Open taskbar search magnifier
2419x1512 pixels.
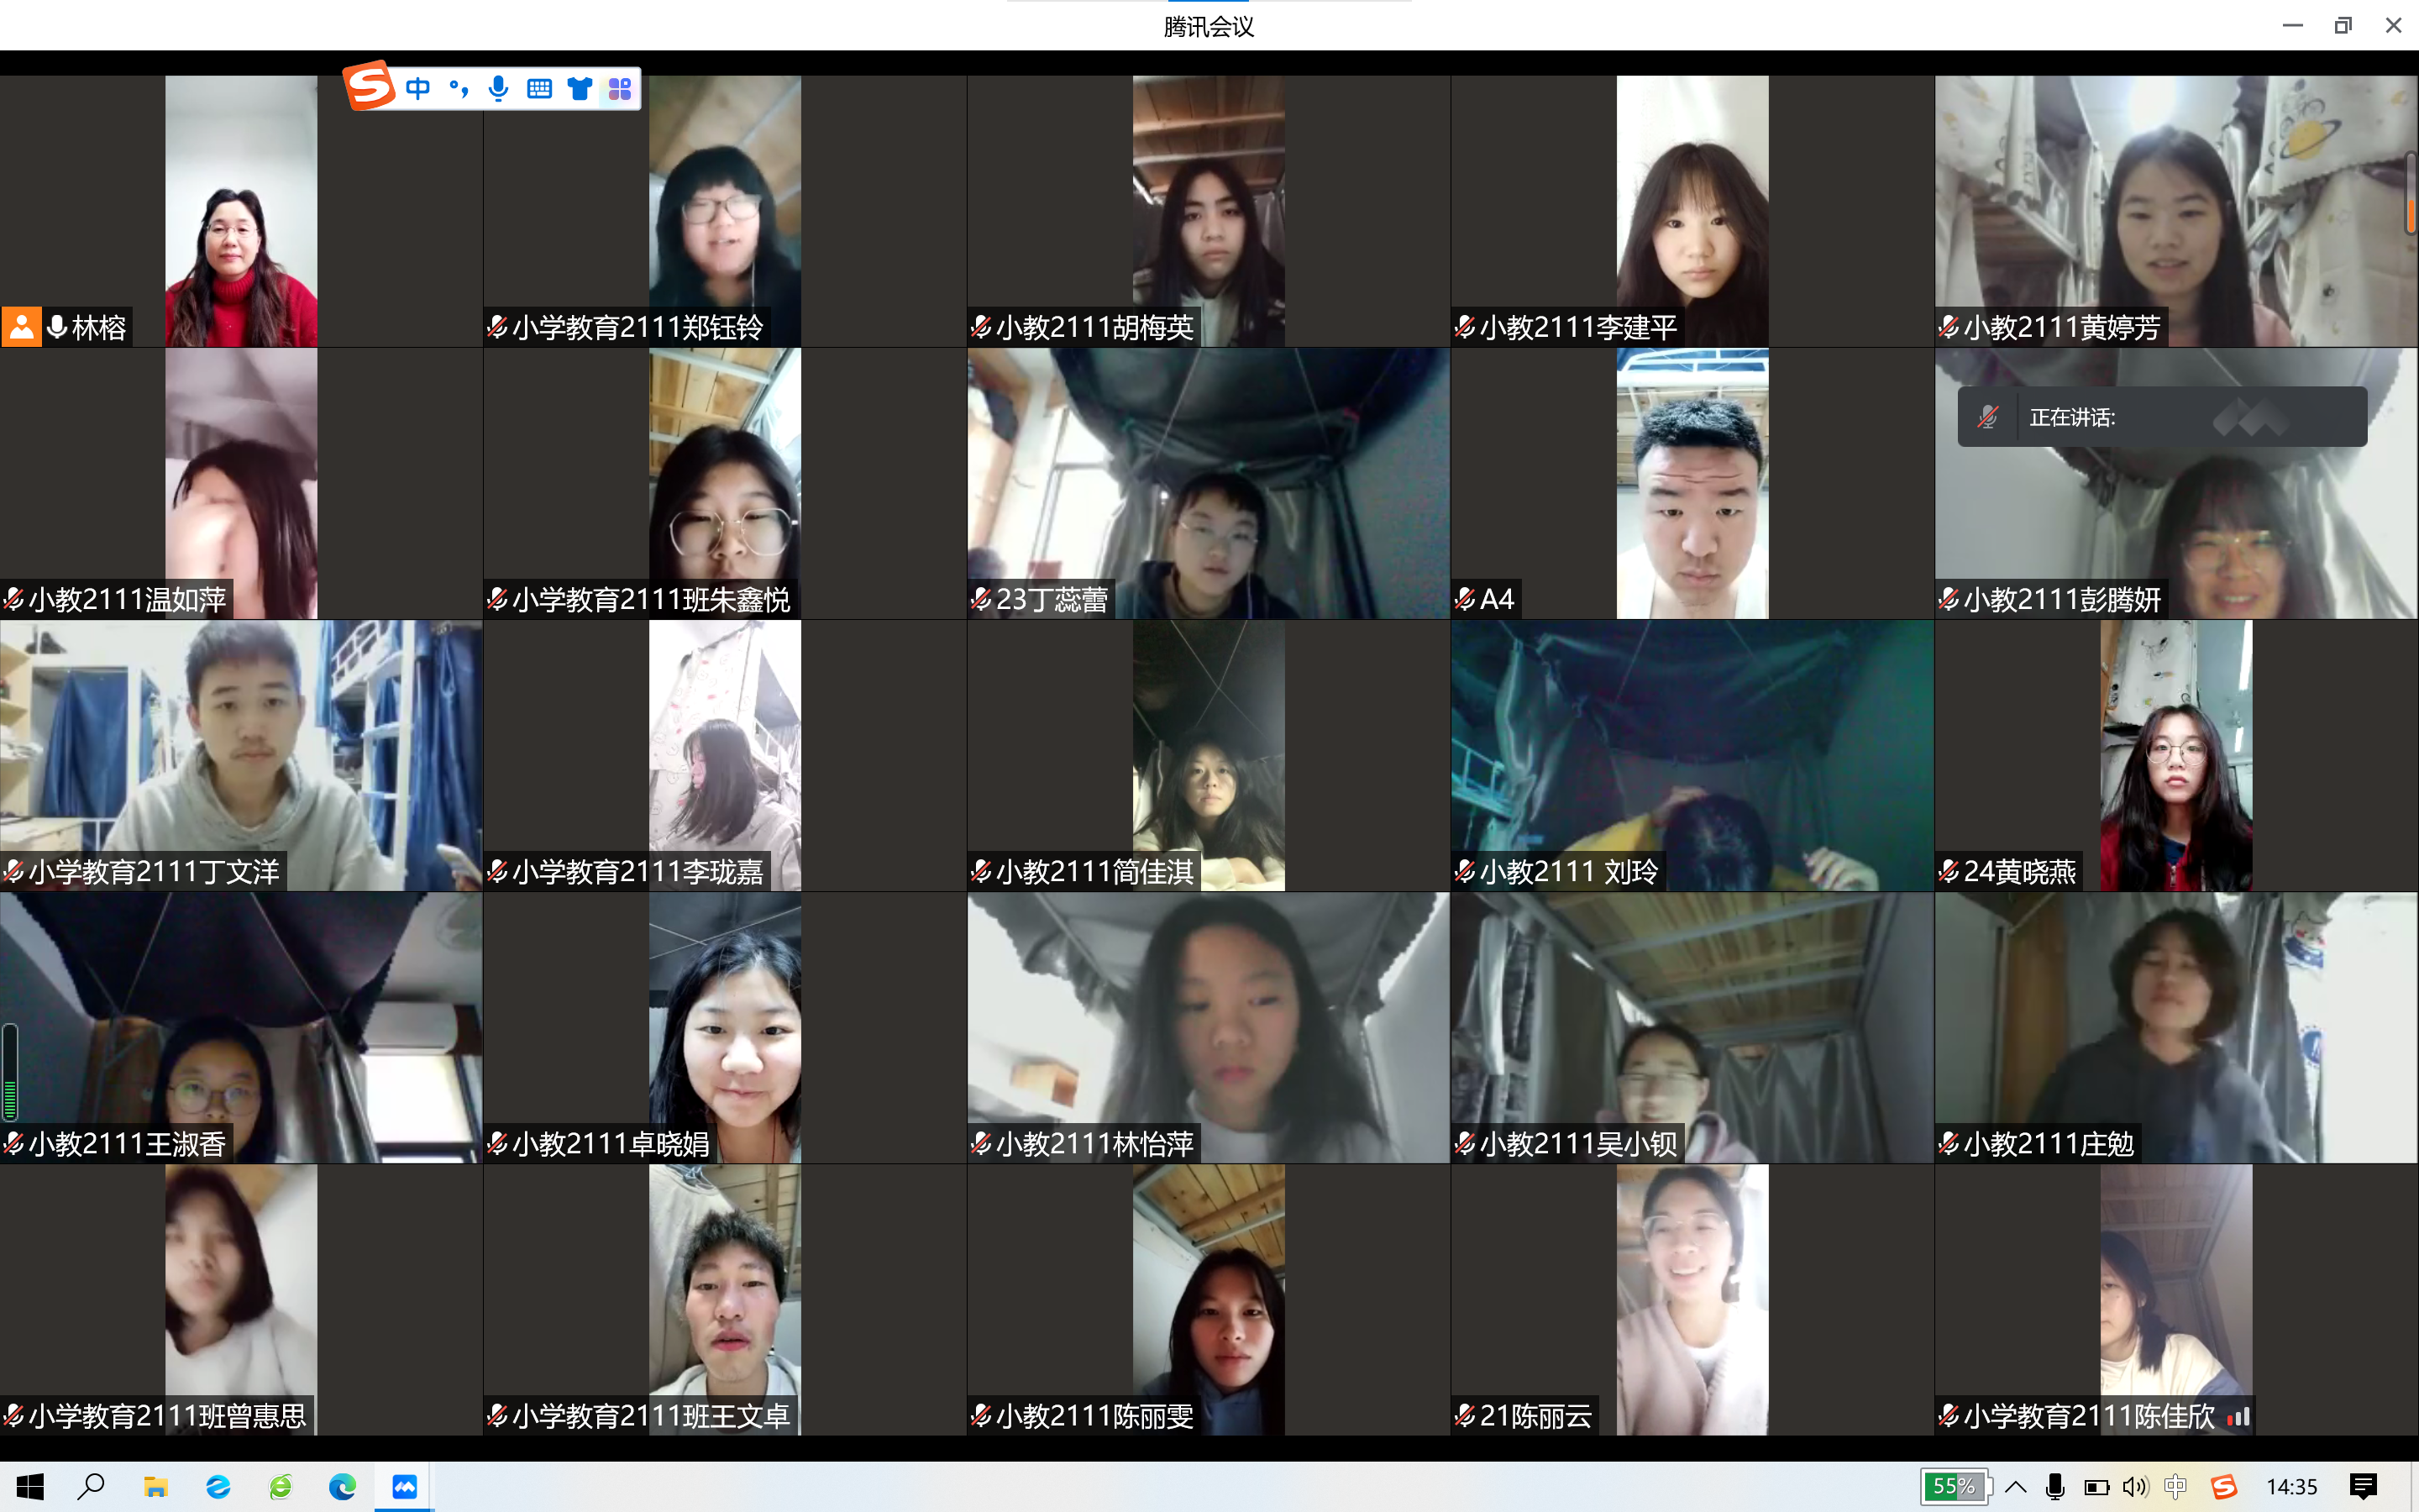click(x=92, y=1487)
